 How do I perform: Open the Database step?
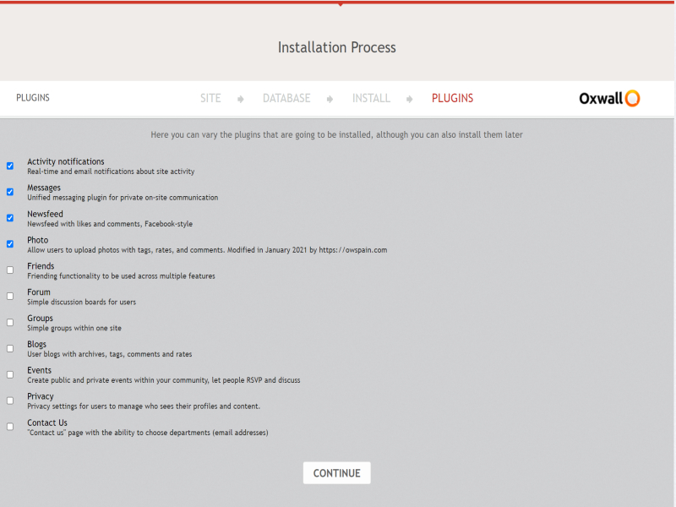pyautogui.click(x=286, y=98)
